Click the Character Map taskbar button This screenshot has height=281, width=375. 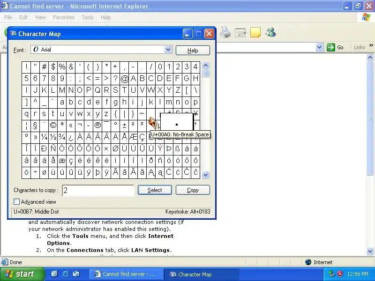click(202, 274)
